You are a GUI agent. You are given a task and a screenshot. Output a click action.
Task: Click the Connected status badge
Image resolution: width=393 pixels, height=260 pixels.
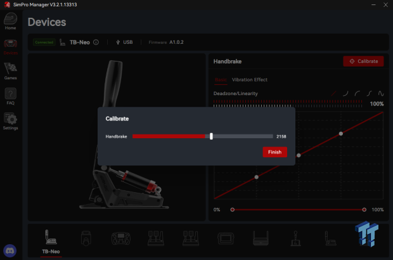[44, 42]
